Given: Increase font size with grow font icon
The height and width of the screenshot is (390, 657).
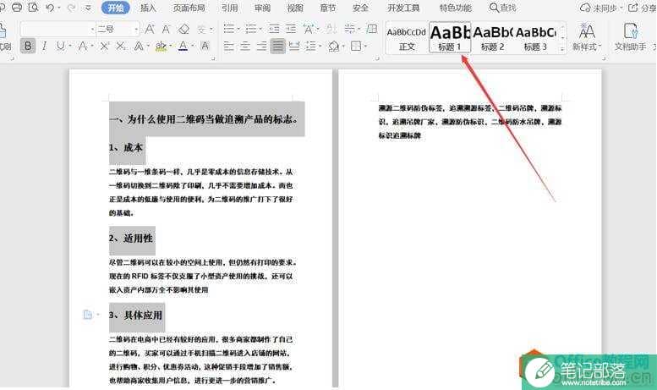Looking at the screenshot, I should (x=150, y=29).
